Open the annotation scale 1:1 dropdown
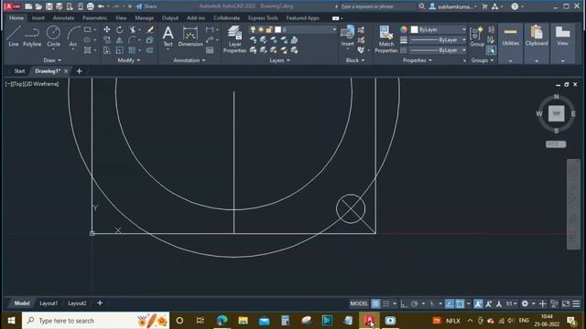This screenshot has height=329, width=586. pos(511,303)
